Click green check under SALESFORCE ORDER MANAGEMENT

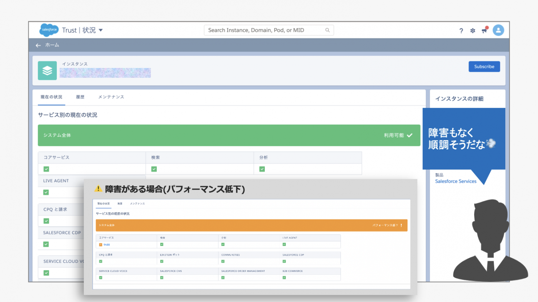[223, 277]
